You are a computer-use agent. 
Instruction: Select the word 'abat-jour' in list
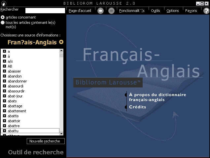tap(15, 96)
